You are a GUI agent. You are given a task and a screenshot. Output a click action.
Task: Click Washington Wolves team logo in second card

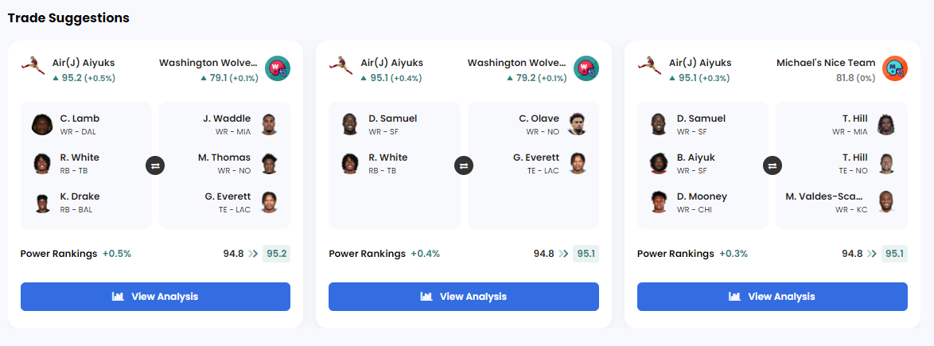(x=586, y=69)
